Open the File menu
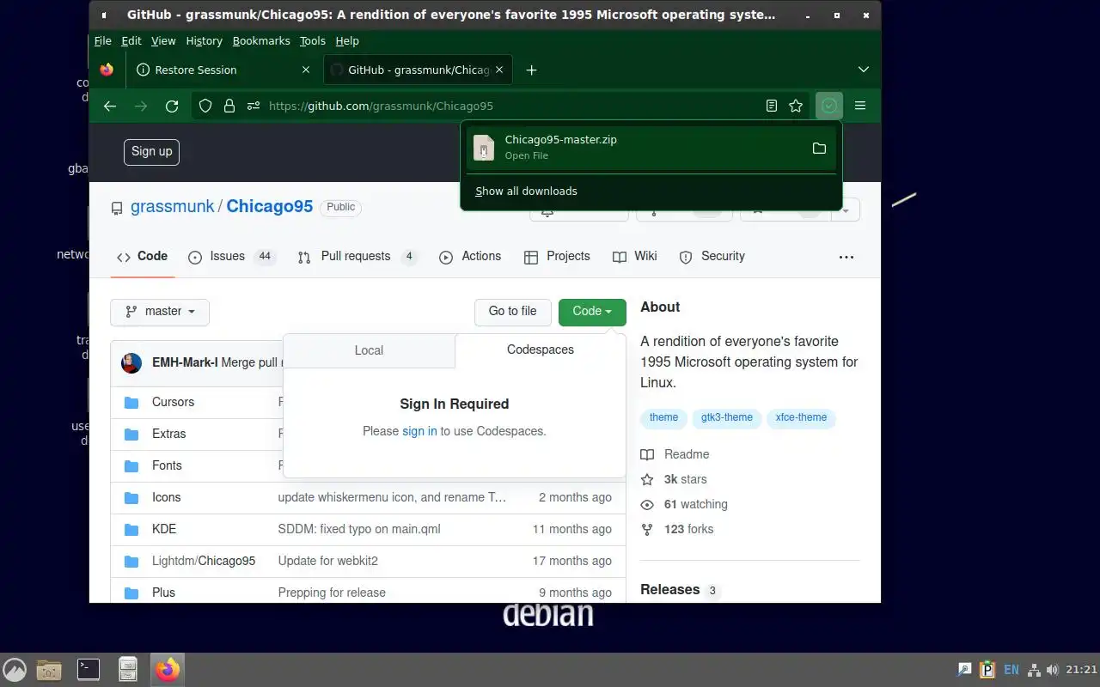Viewport: 1100px width, 687px height. tap(102, 40)
